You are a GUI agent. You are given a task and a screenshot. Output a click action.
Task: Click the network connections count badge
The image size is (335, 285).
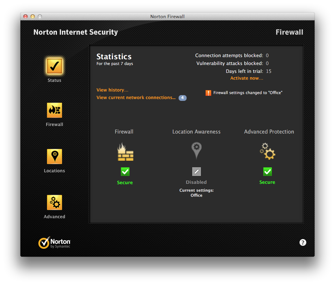183,98
